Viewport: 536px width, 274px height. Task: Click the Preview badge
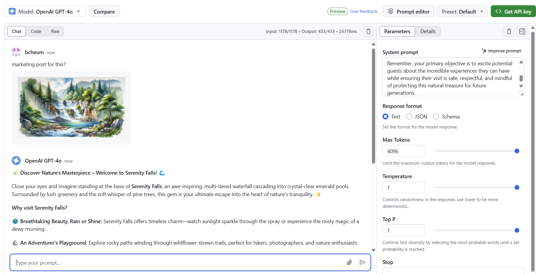[x=337, y=11]
